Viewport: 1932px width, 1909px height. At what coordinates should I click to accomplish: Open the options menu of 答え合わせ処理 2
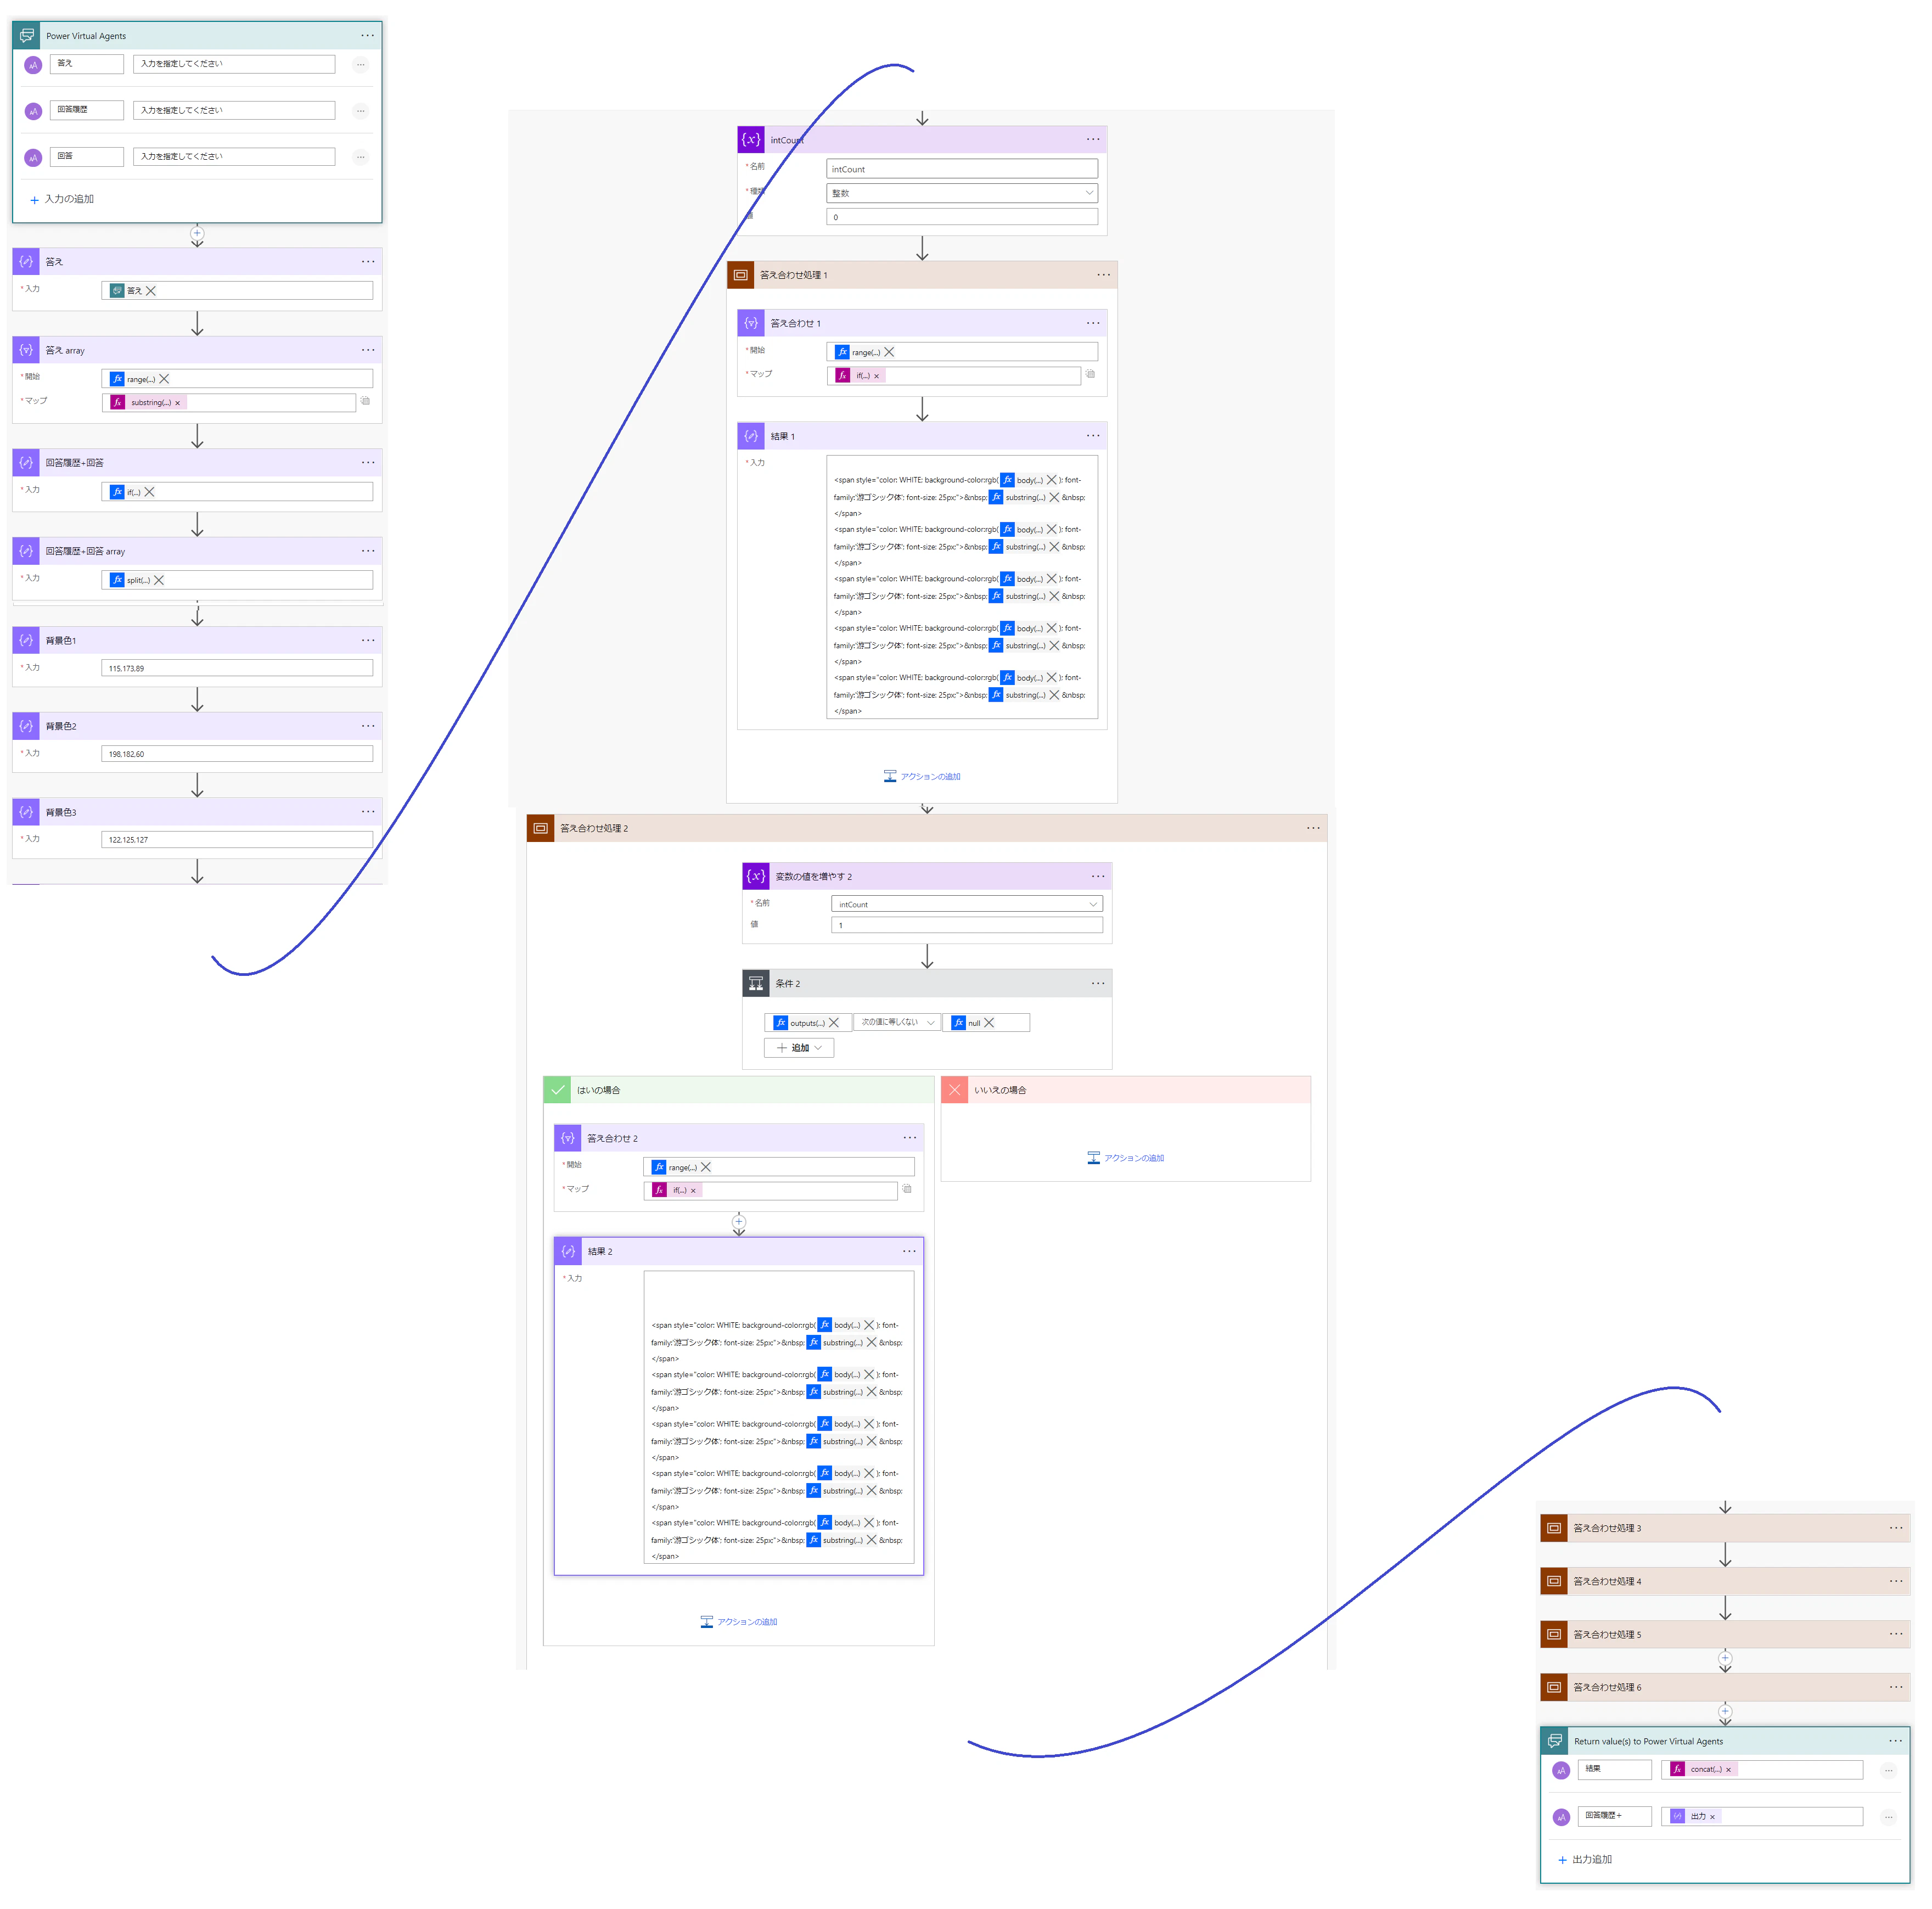[1313, 828]
